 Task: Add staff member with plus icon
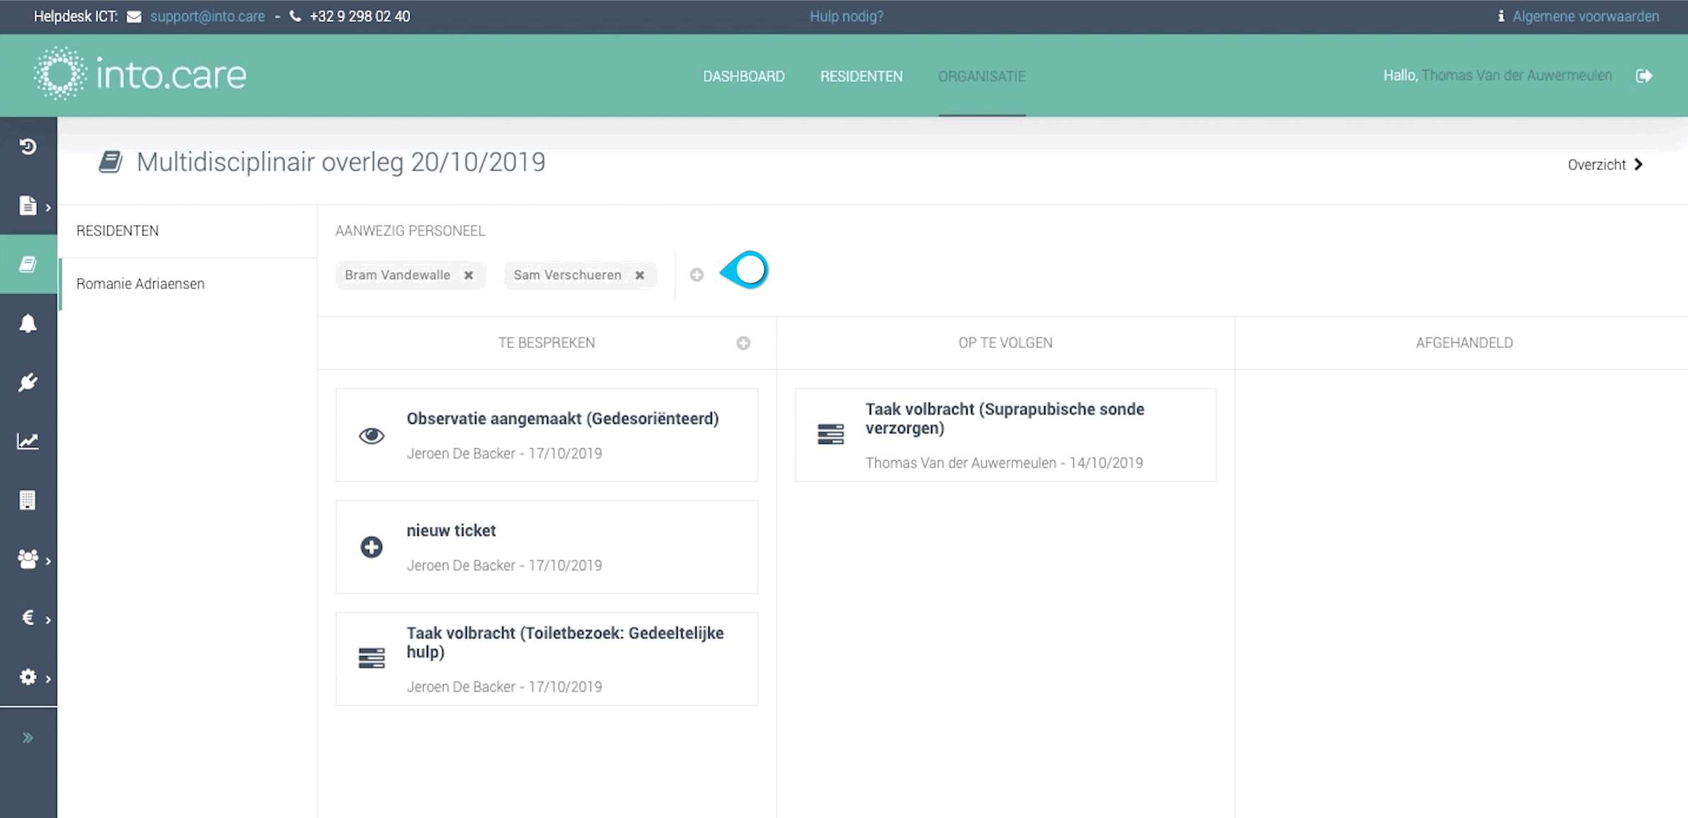(696, 275)
